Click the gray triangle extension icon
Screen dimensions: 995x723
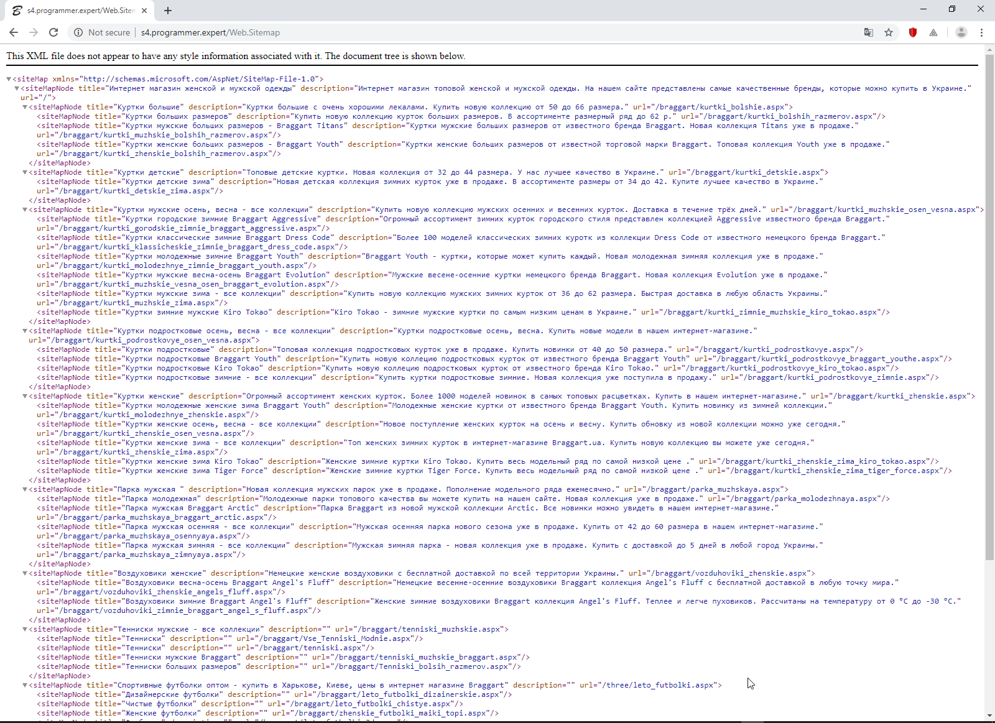pyautogui.click(x=933, y=32)
